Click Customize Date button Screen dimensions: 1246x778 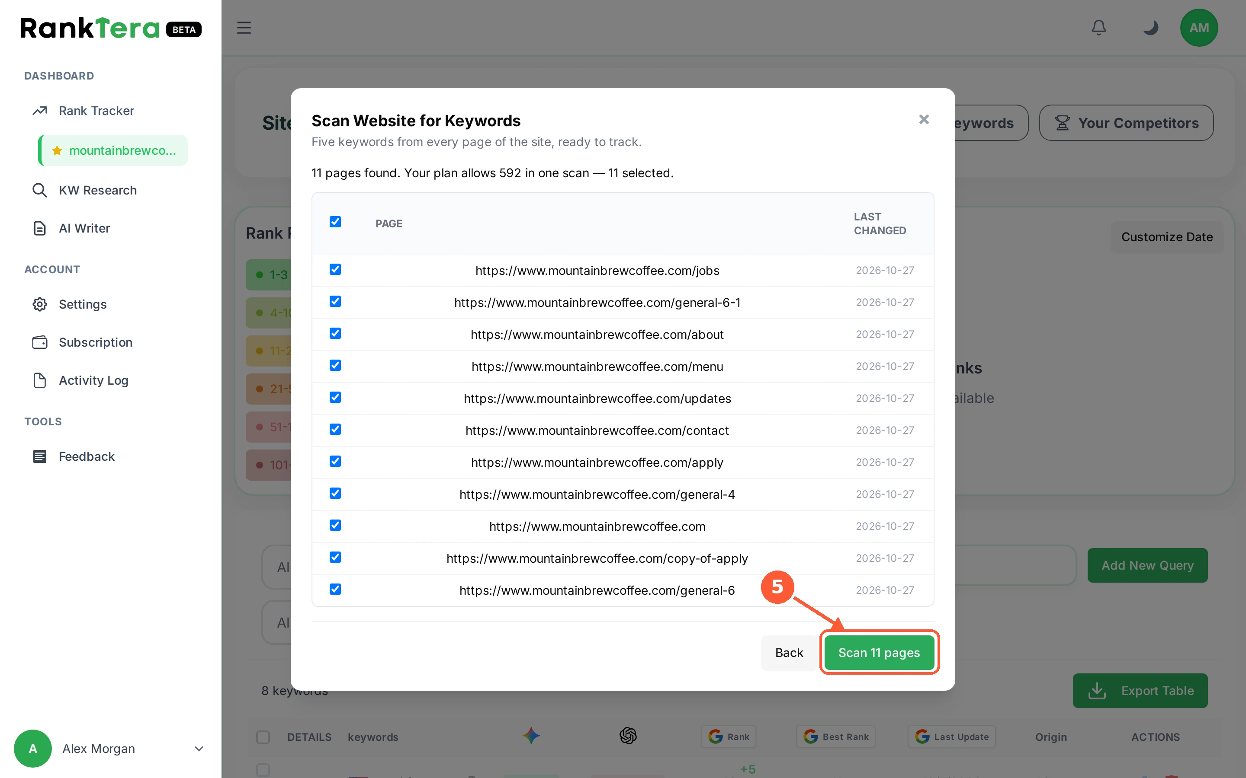(1167, 237)
